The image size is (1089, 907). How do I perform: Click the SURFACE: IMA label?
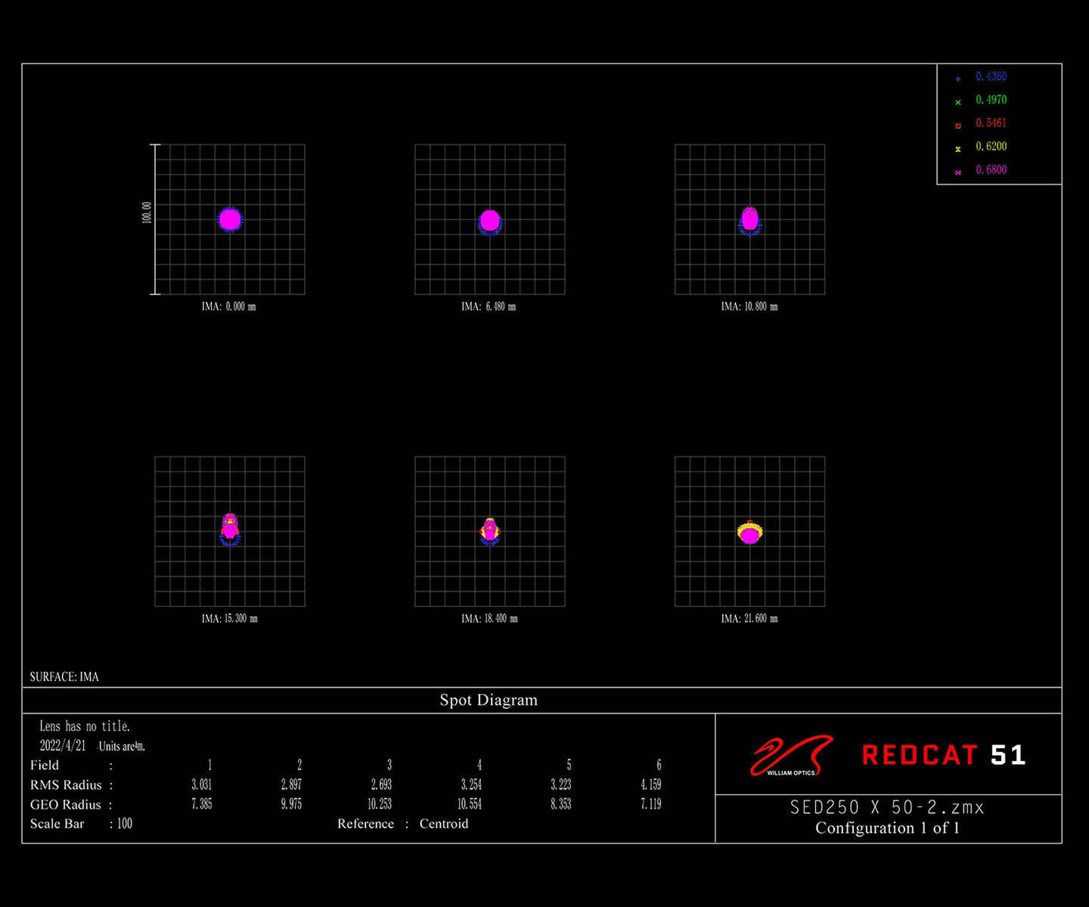coord(64,676)
